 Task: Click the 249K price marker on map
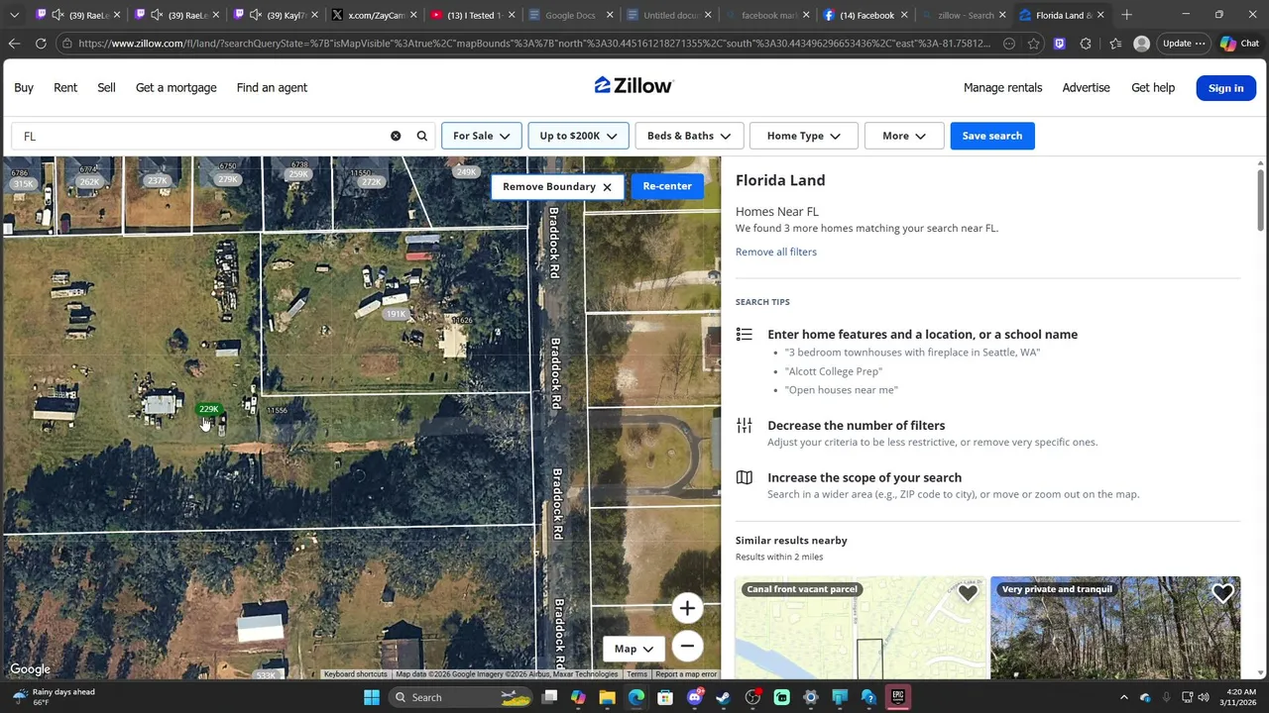click(x=466, y=172)
